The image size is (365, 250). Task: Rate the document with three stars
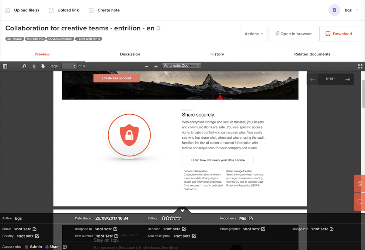point(171,218)
